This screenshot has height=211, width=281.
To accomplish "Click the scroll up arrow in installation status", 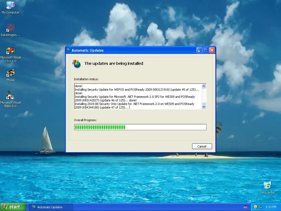I will (204, 86).
